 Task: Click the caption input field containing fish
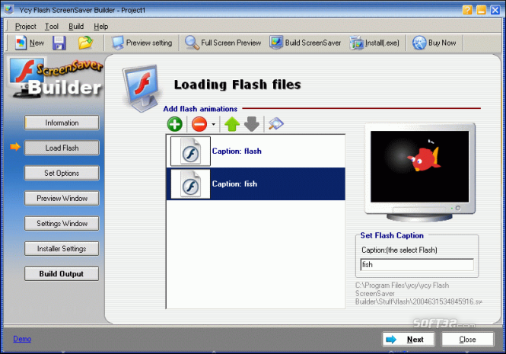(x=417, y=265)
